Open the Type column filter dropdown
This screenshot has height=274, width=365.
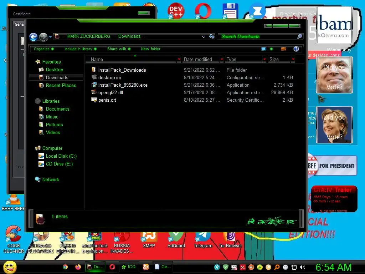click(264, 60)
